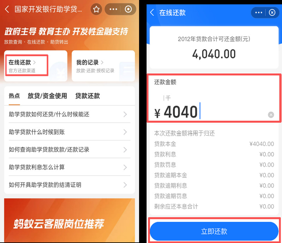Screen dimensions: 282x243
Task: Clear the repayment amount with the gray X
Action: pyautogui.click(x=271, y=115)
